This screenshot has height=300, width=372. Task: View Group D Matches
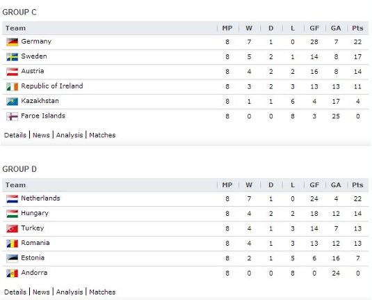102,292
